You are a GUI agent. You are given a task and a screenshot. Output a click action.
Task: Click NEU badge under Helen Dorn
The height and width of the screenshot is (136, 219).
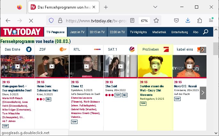pos(48,99)
